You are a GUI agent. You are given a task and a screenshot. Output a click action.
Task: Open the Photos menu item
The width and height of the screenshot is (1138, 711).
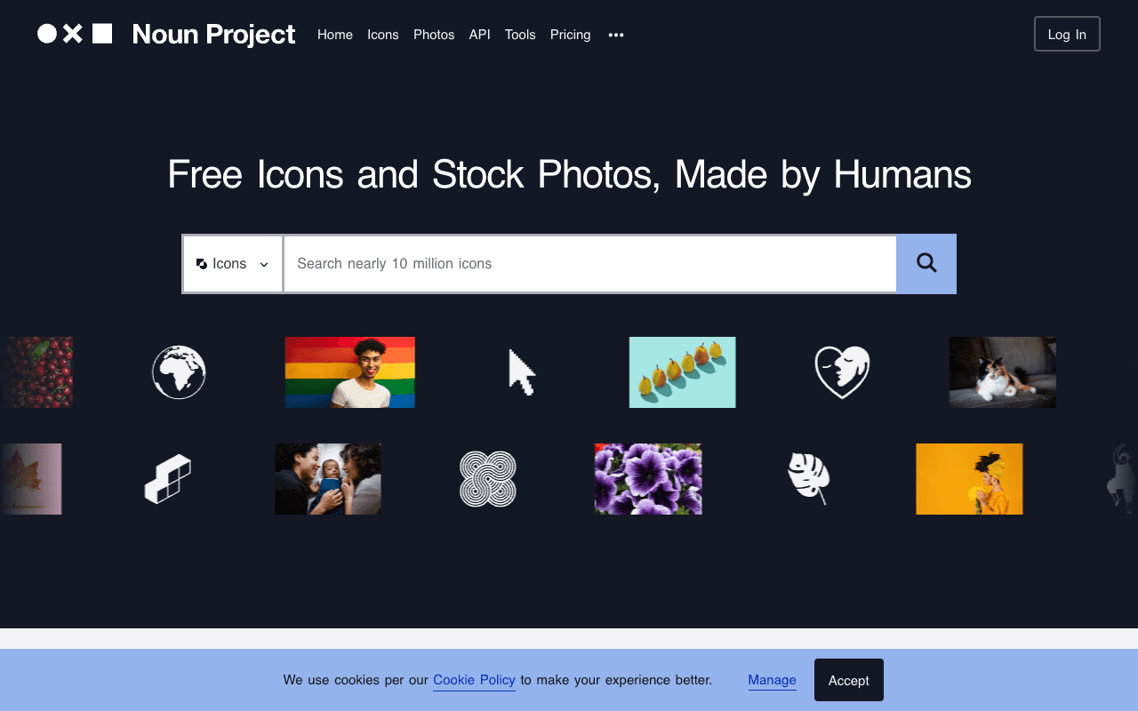(434, 35)
